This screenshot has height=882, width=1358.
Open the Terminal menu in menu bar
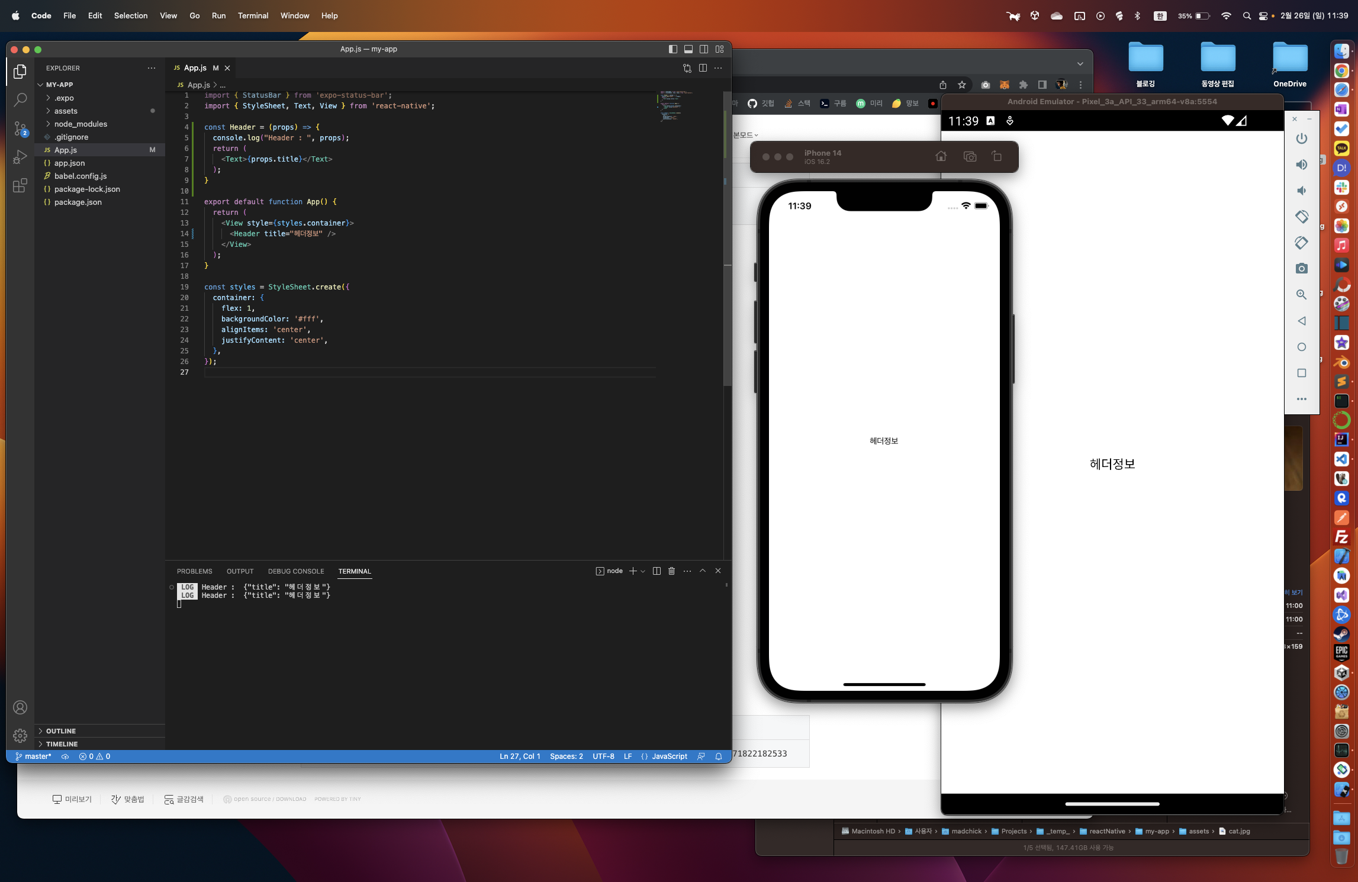(253, 16)
